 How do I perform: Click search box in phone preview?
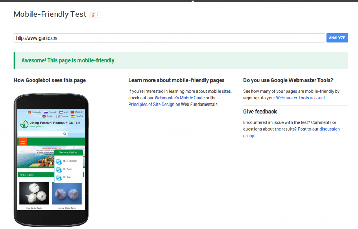[43, 134]
